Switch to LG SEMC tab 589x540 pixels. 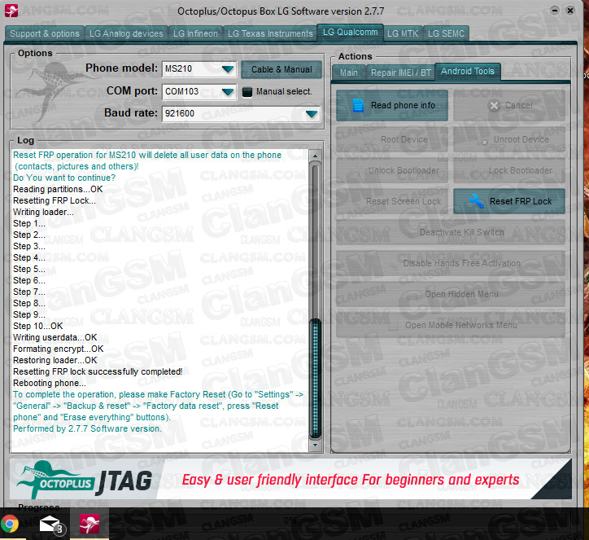[446, 33]
